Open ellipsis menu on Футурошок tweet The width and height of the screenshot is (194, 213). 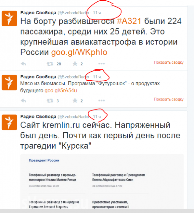click(101, 101)
